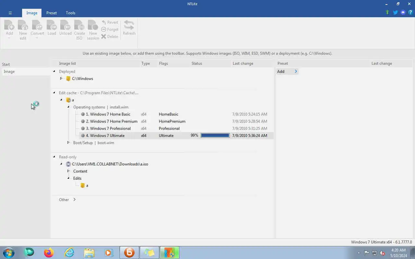Click the New session toolbar icon
415x259 pixels.
[93, 25]
